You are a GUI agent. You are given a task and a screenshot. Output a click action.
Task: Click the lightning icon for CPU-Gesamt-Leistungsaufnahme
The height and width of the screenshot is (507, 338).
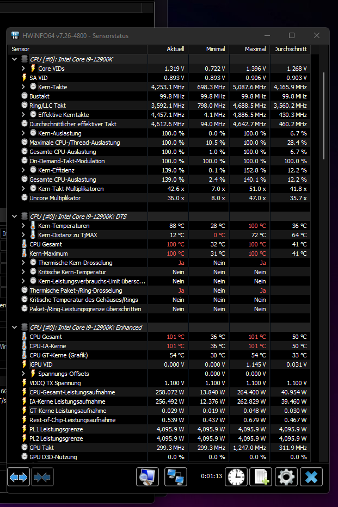[x=24, y=392]
